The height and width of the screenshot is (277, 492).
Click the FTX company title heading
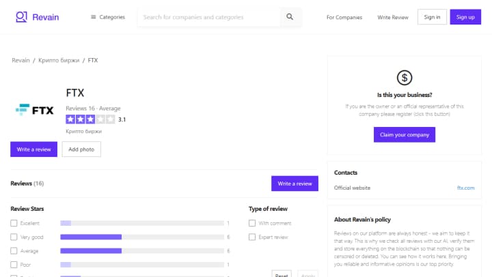(75, 93)
